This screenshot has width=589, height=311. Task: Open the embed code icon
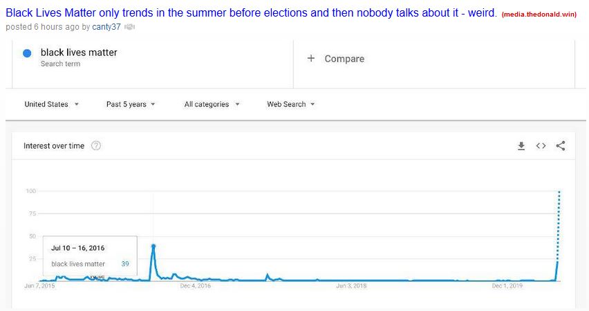541,146
